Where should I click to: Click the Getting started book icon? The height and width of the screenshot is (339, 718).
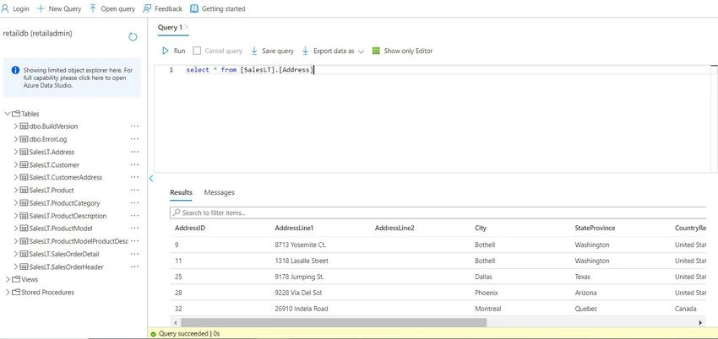pos(194,8)
